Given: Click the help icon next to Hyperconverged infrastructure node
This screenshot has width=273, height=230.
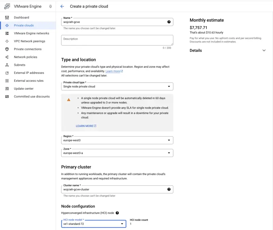Looking at the screenshot, I should click(117, 213).
